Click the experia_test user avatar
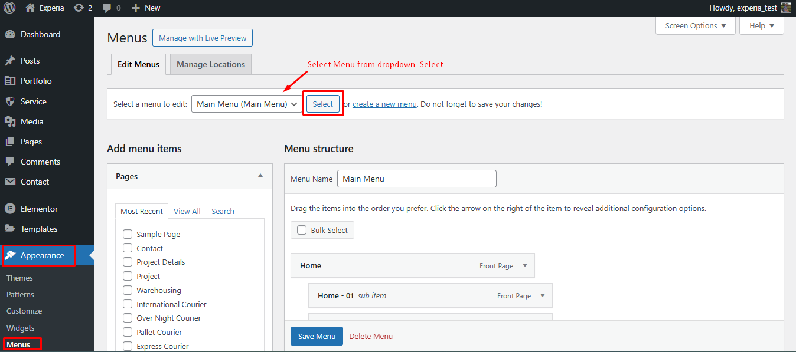The image size is (796, 352). pyautogui.click(x=786, y=8)
